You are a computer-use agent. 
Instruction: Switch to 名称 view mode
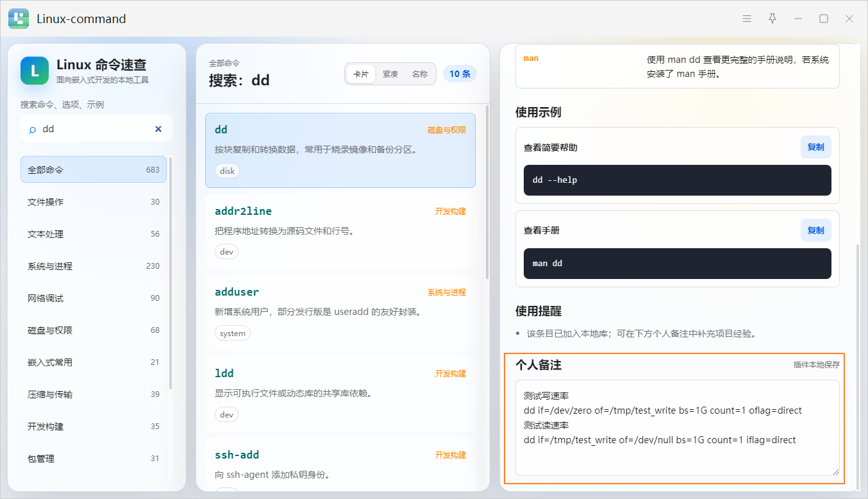pos(420,74)
